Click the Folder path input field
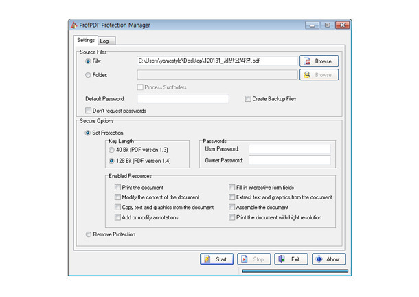The image size is (419, 297). coord(217,75)
